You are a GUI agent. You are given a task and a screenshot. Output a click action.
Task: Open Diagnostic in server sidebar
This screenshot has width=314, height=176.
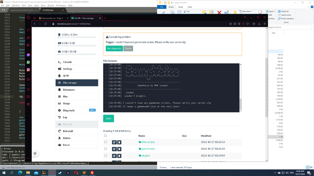77,111
